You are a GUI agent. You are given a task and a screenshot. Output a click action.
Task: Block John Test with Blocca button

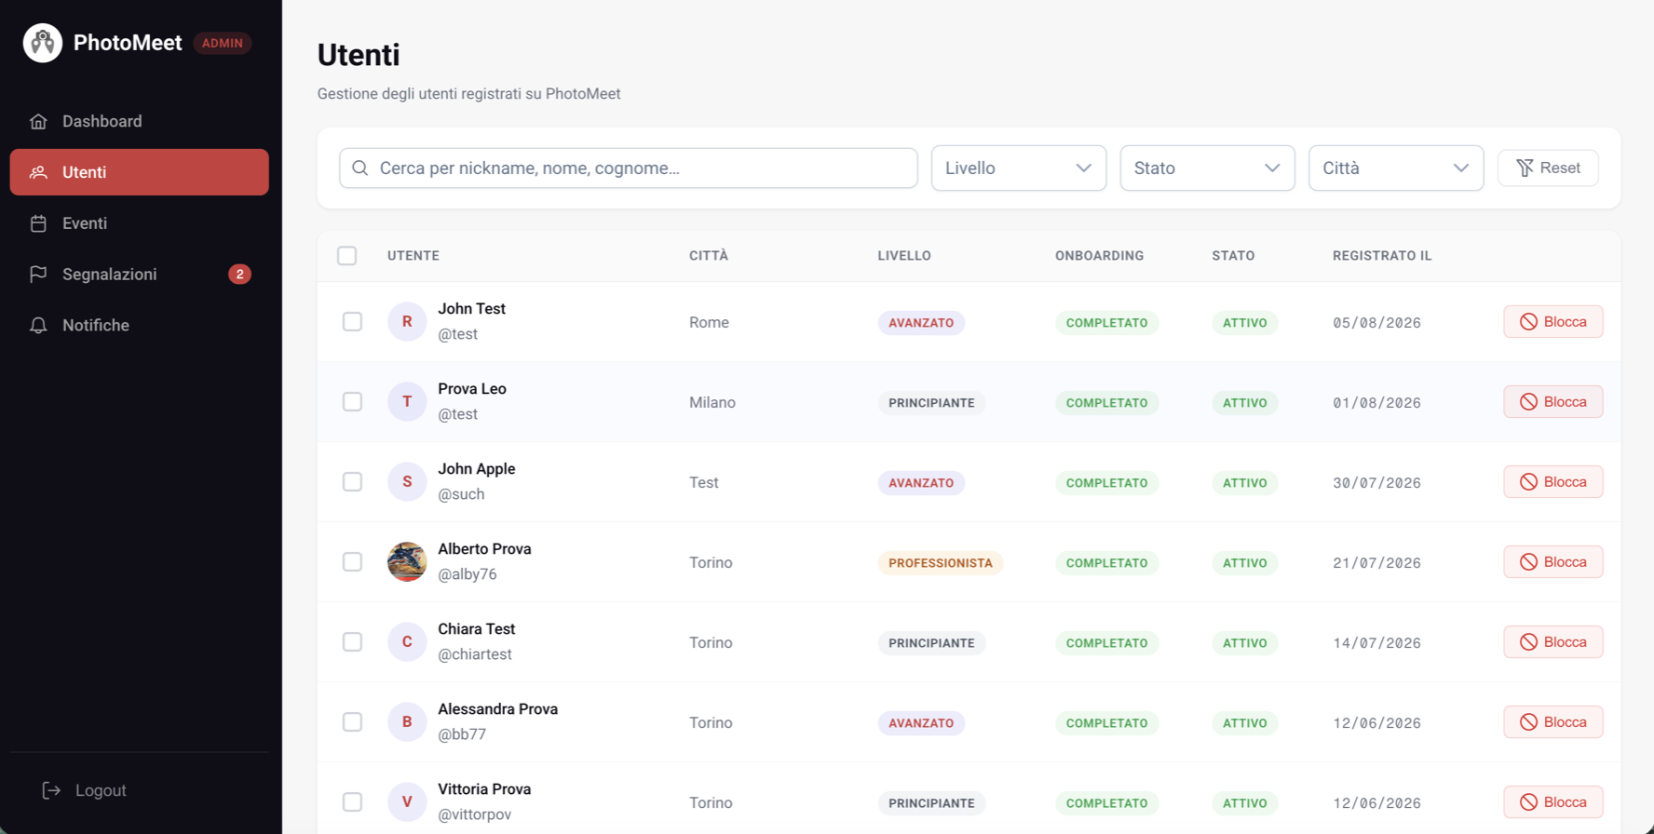1553,322
